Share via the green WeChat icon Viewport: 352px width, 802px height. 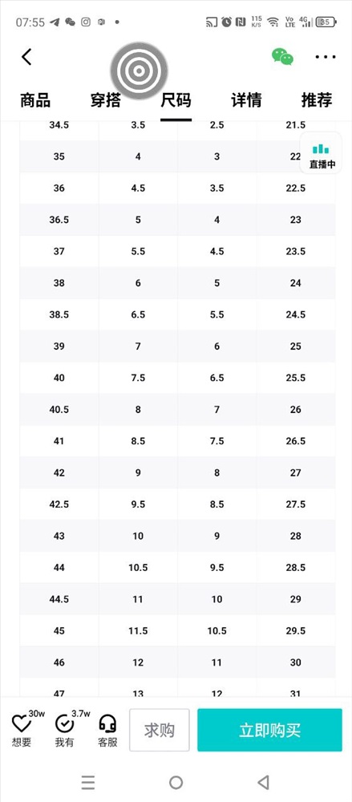tap(282, 57)
